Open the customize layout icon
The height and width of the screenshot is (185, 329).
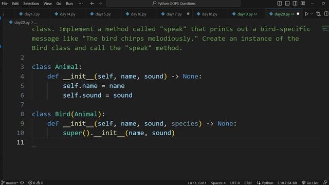pyautogui.click(x=303, y=4)
